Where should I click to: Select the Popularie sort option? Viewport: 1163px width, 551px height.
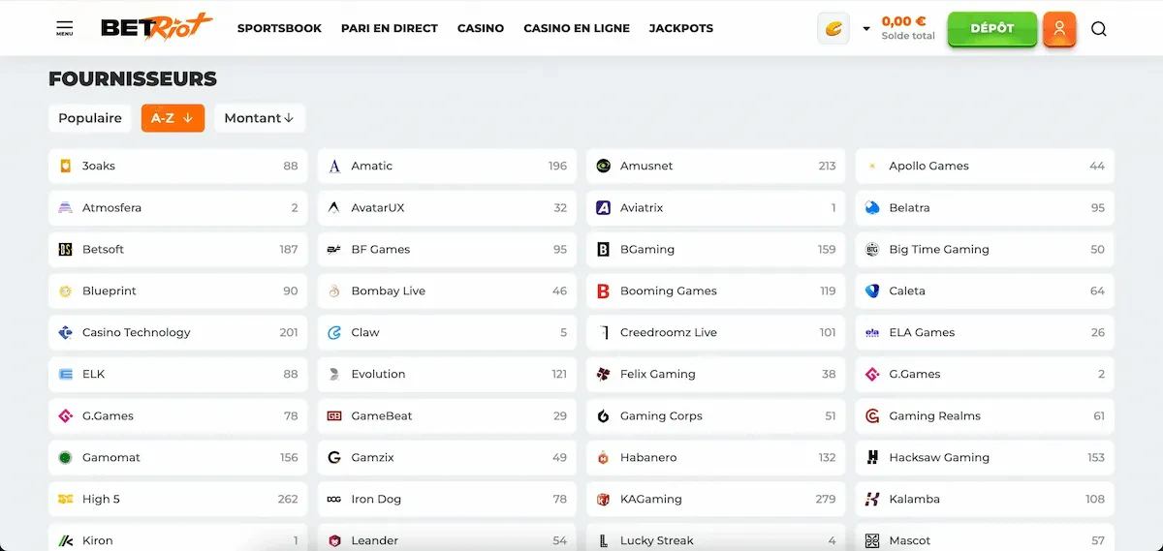90,118
